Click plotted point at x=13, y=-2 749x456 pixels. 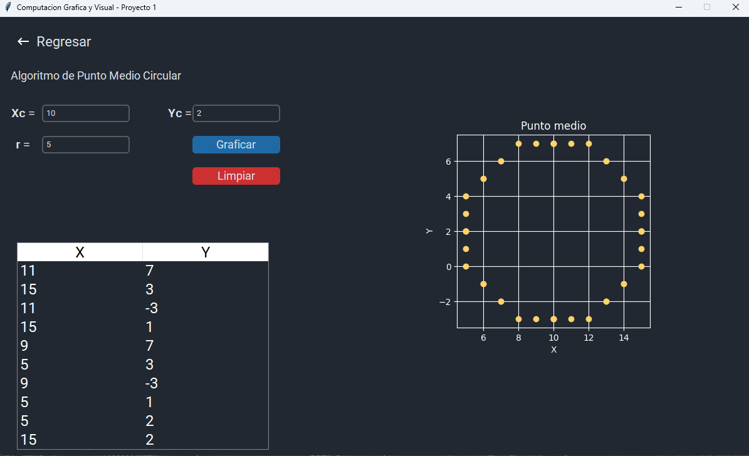coord(606,302)
